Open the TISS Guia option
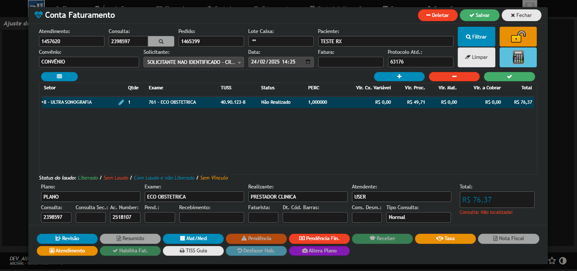This screenshot has width=577, height=271. click(193, 251)
